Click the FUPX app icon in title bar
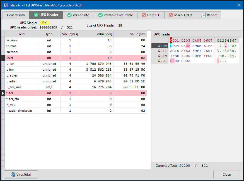The image size is (244, 181). [6, 5]
